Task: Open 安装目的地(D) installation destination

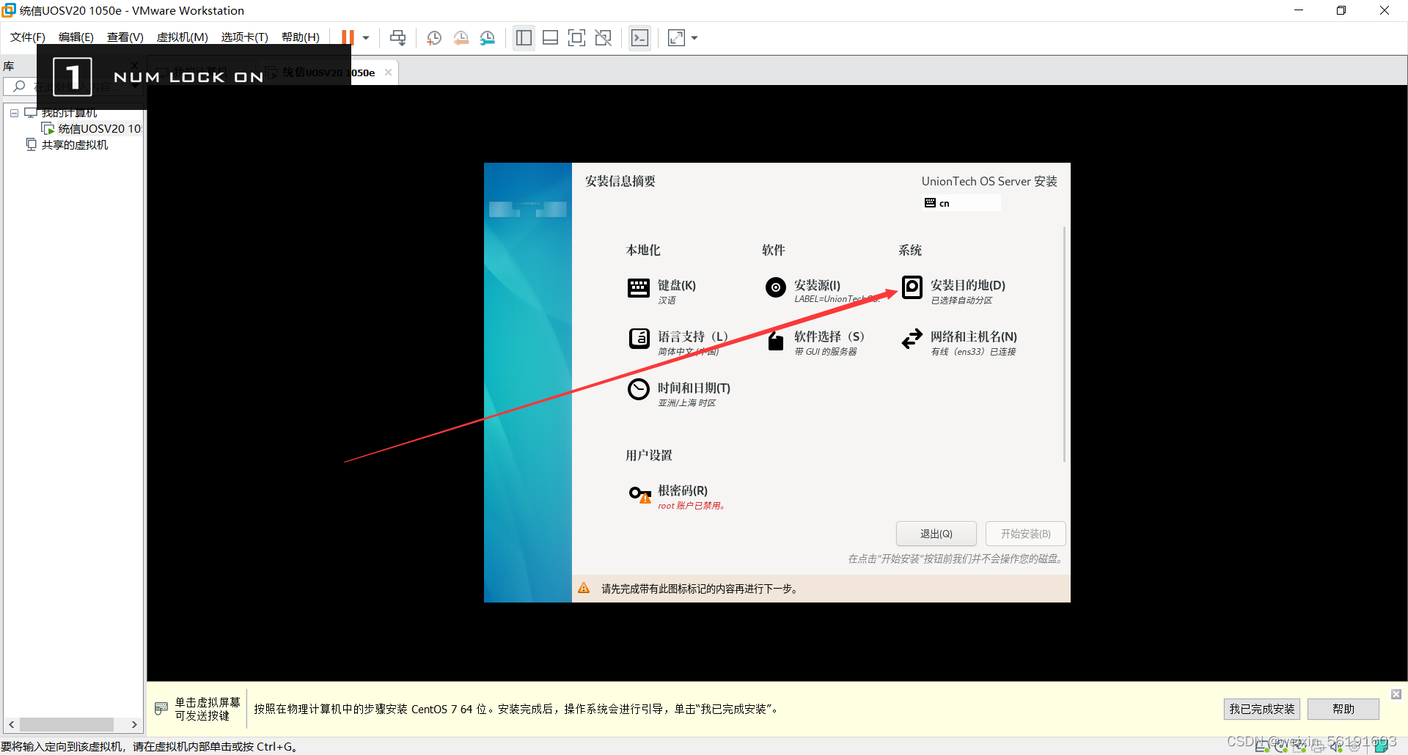Action: point(953,290)
